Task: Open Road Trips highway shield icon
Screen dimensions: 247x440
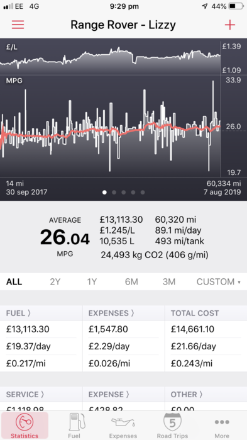Action: (x=172, y=422)
